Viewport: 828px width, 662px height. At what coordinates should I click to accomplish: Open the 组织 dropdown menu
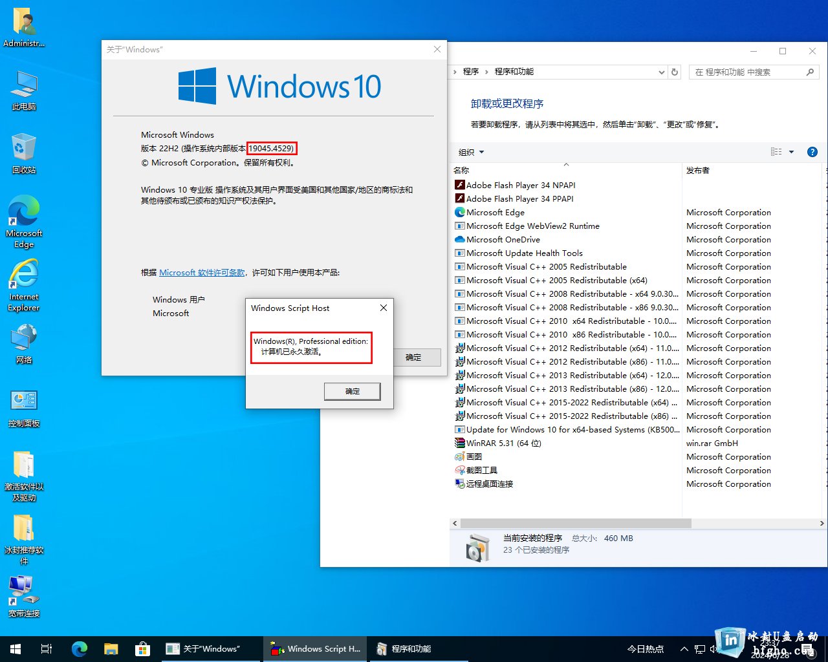[471, 152]
